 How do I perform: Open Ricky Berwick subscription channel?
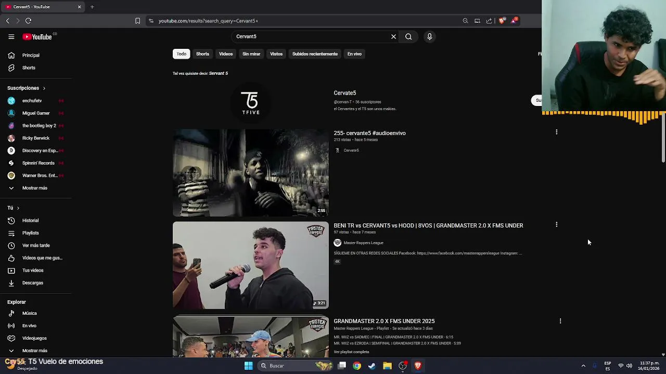pos(36,138)
